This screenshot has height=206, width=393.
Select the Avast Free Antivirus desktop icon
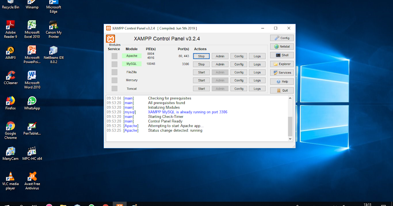coord(32,181)
